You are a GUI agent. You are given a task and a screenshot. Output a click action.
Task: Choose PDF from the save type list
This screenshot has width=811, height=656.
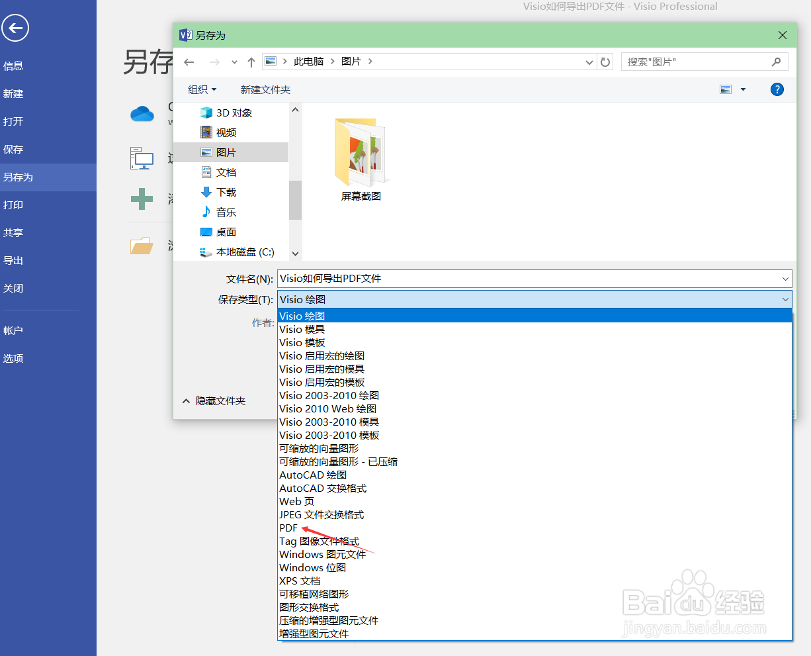(534, 528)
